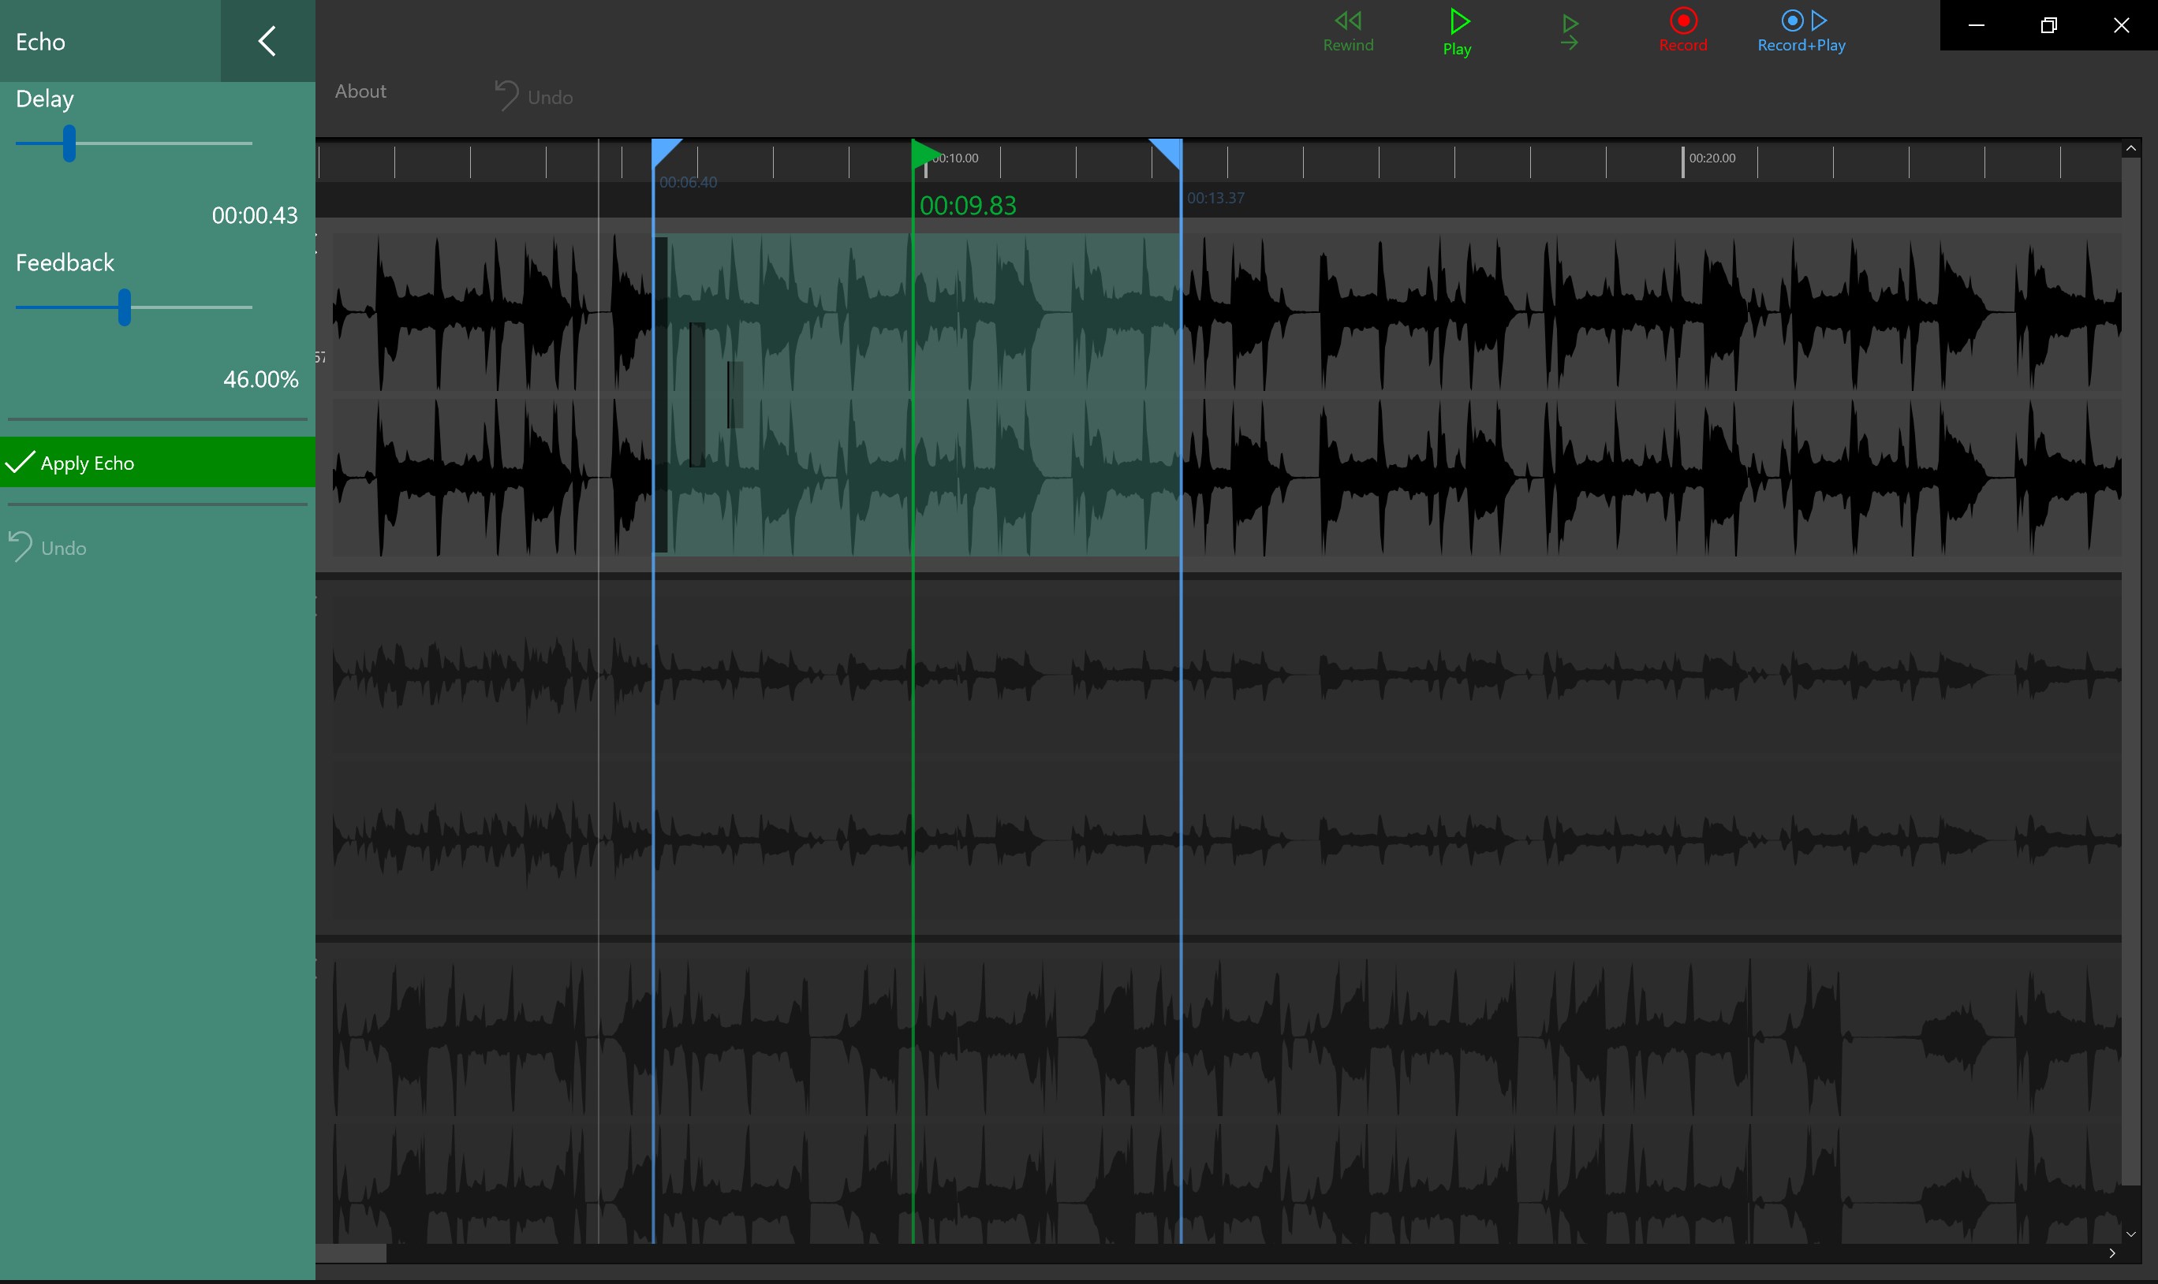Click the Rewind playback icon

[1347, 19]
